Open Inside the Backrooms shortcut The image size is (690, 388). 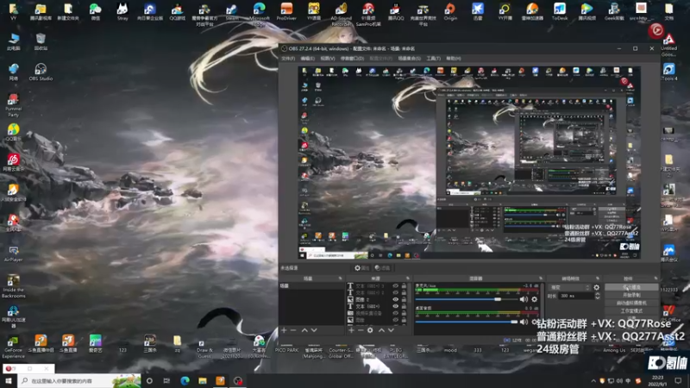13,286
